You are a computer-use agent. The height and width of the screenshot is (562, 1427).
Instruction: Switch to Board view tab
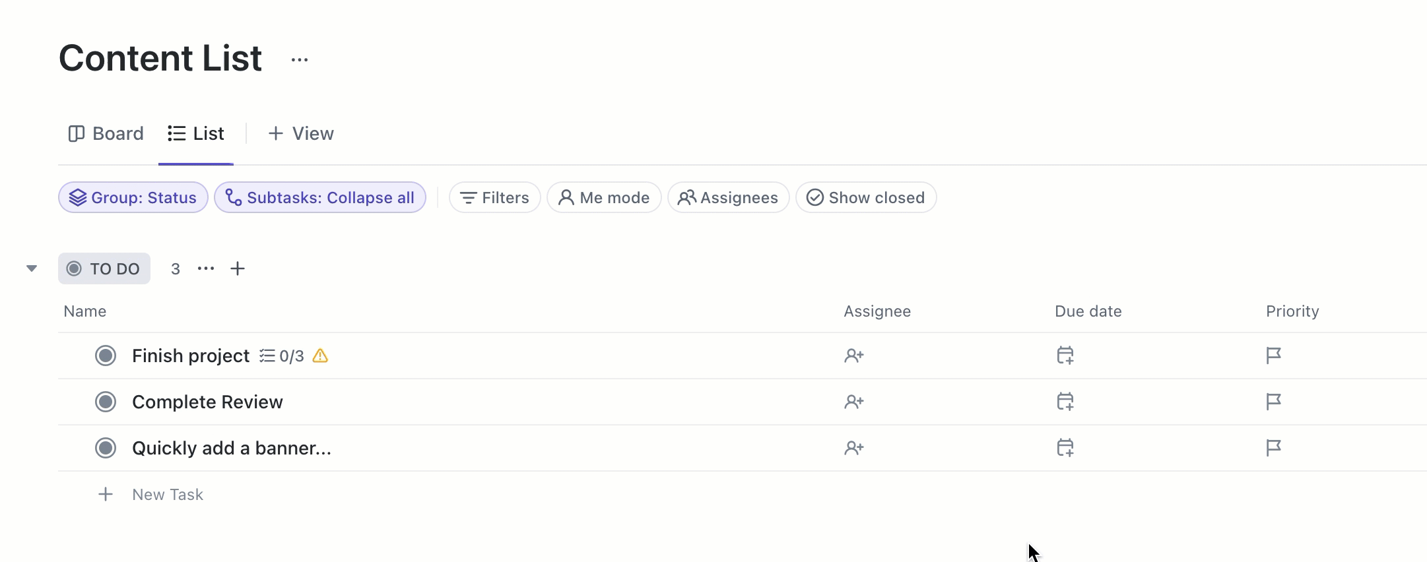[106, 134]
